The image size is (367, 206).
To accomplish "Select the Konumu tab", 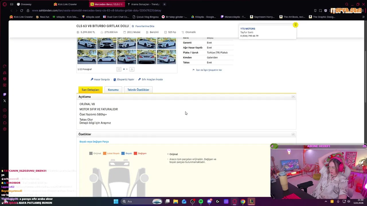I will coord(113,90).
